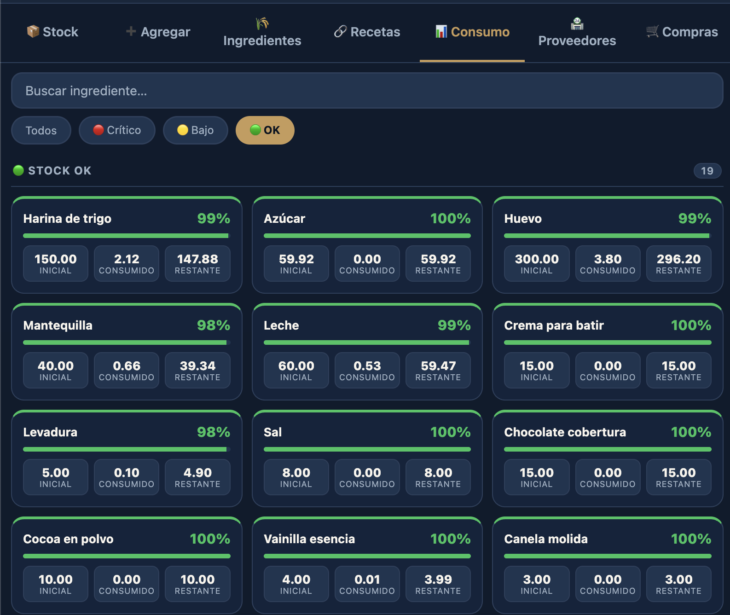Click the 8.00 inicial value for Sal

296,473
